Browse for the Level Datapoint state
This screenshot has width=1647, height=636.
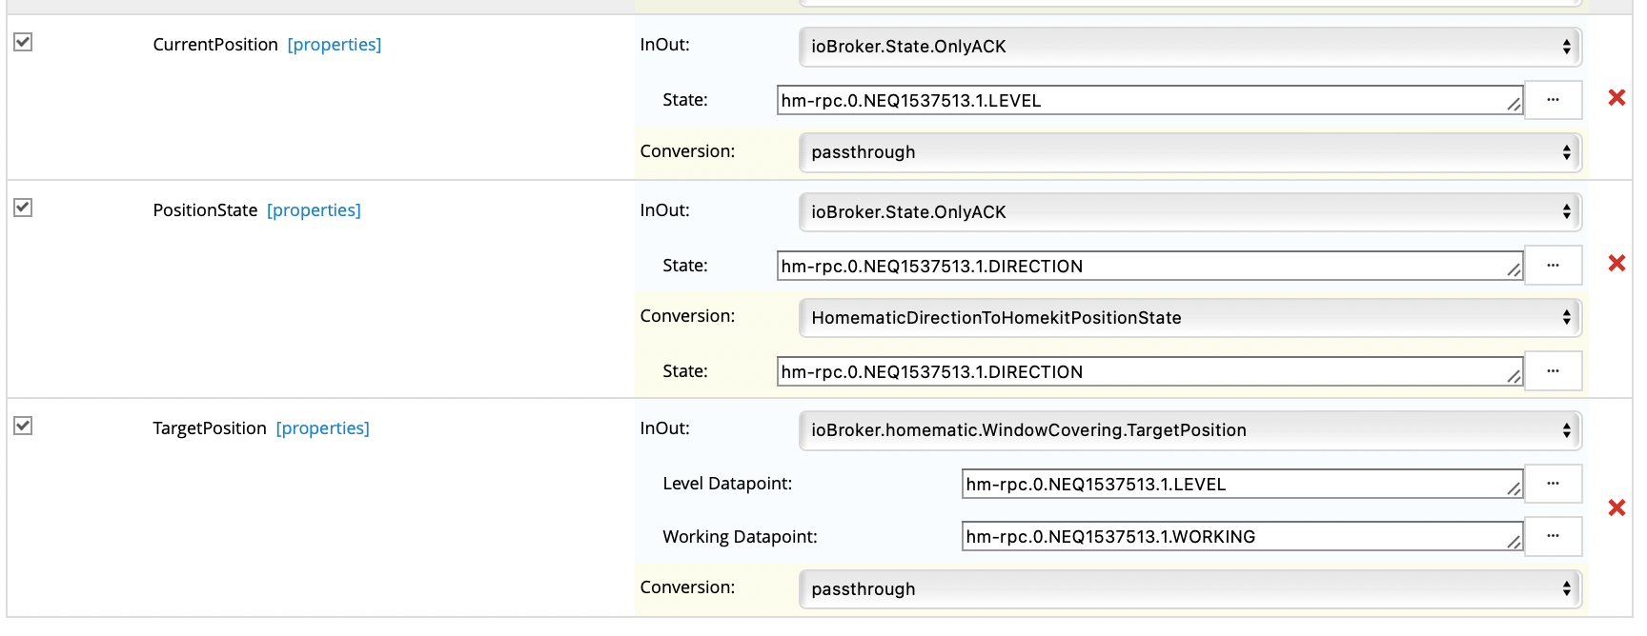[1553, 484]
